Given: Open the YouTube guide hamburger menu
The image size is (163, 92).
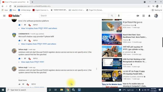Looking at the screenshot, I should (x=4, y=16).
